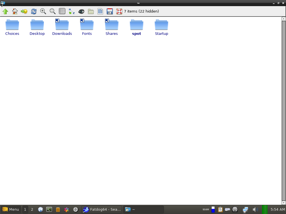Go up to the parent directory
Screen dimensions: 286x214
click(5, 11)
